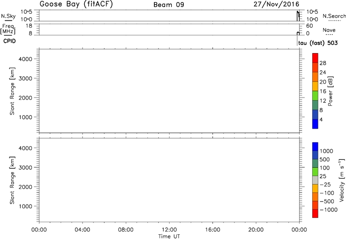This screenshot has height=239, width=346.
Task: Pick the teal Velocity swatch between 100 and 500
Action: 315,164
